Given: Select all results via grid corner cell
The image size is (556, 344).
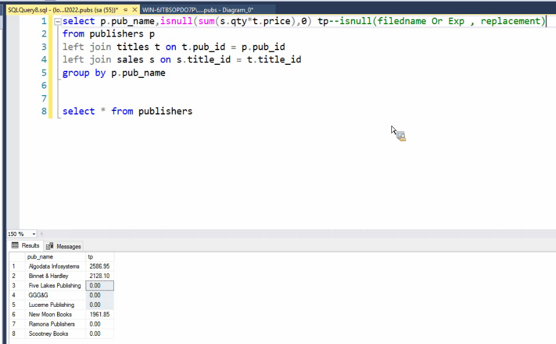Looking at the screenshot, I should click(17, 257).
